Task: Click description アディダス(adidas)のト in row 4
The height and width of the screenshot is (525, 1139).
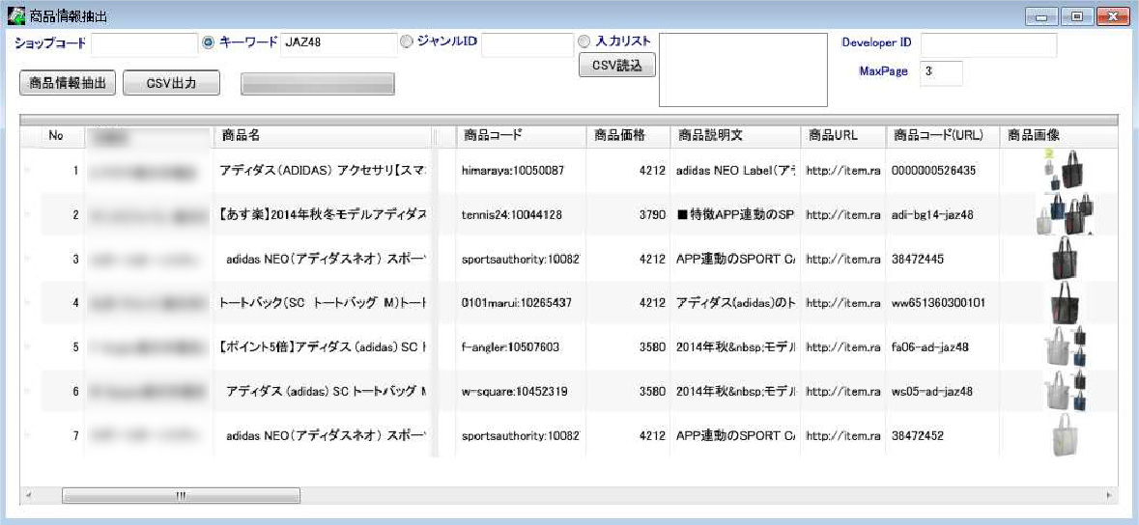Action: tap(735, 302)
